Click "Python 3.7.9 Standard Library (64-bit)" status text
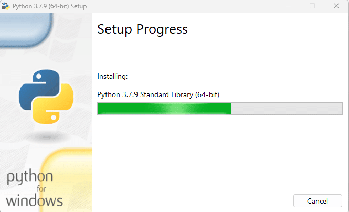This screenshot has width=349, height=212. pos(158,95)
